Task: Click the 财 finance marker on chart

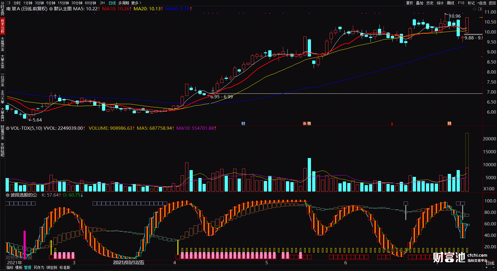Action: click(x=243, y=124)
